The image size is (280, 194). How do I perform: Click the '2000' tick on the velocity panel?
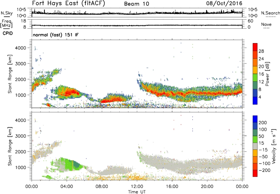click(20, 152)
